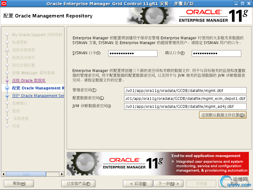Click the current step circle indicator
The width and height of the screenshot is (253, 190).
pyautogui.click(x=7, y=88)
